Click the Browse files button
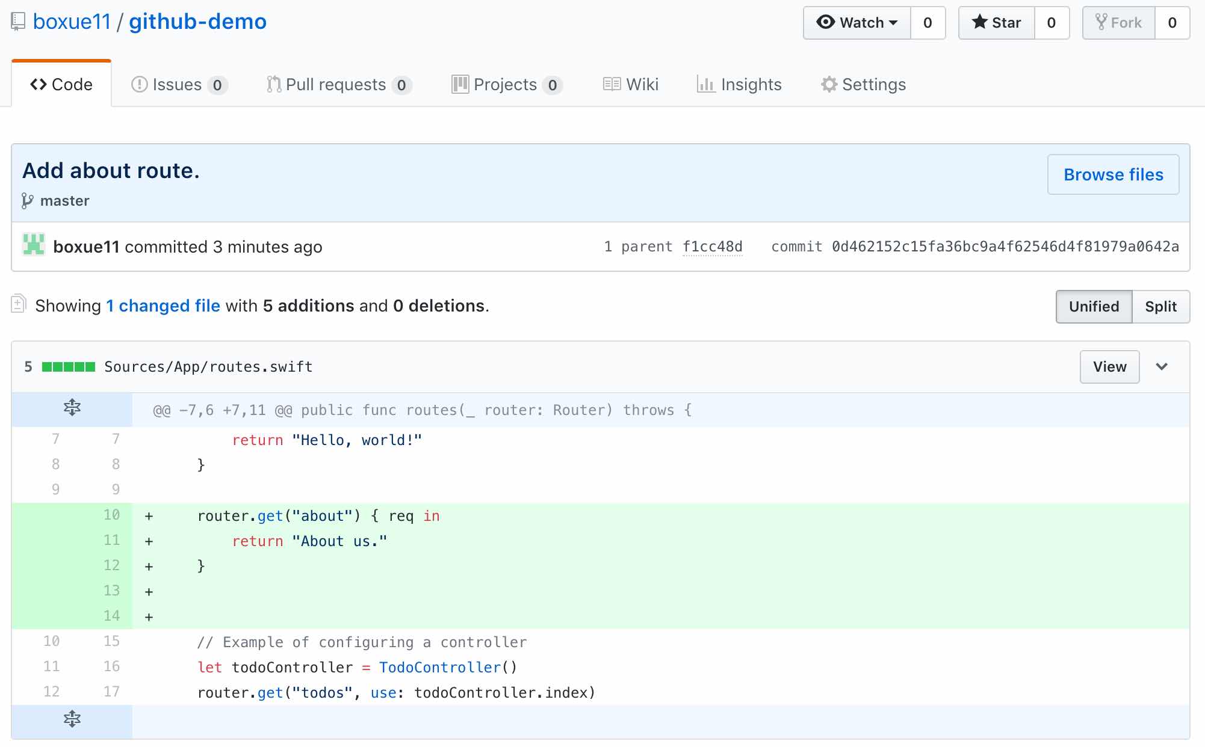This screenshot has height=747, width=1205. 1114,174
